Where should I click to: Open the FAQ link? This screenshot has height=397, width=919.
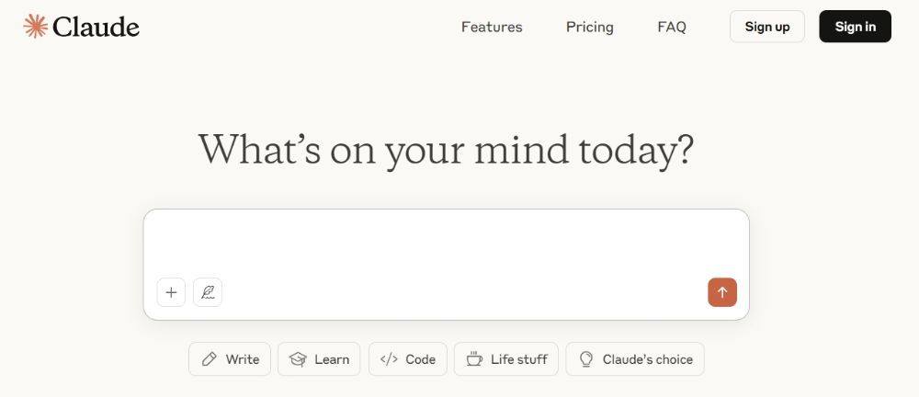pos(672,27)
